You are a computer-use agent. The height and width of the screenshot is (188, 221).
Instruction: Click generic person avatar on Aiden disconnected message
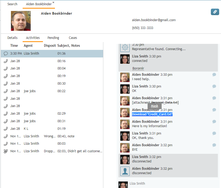(125, 171)
